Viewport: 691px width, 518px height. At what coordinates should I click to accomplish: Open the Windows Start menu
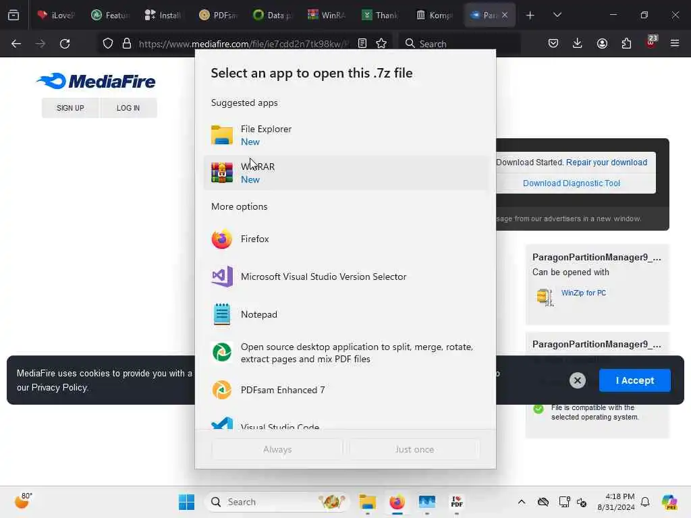point(186,502)
